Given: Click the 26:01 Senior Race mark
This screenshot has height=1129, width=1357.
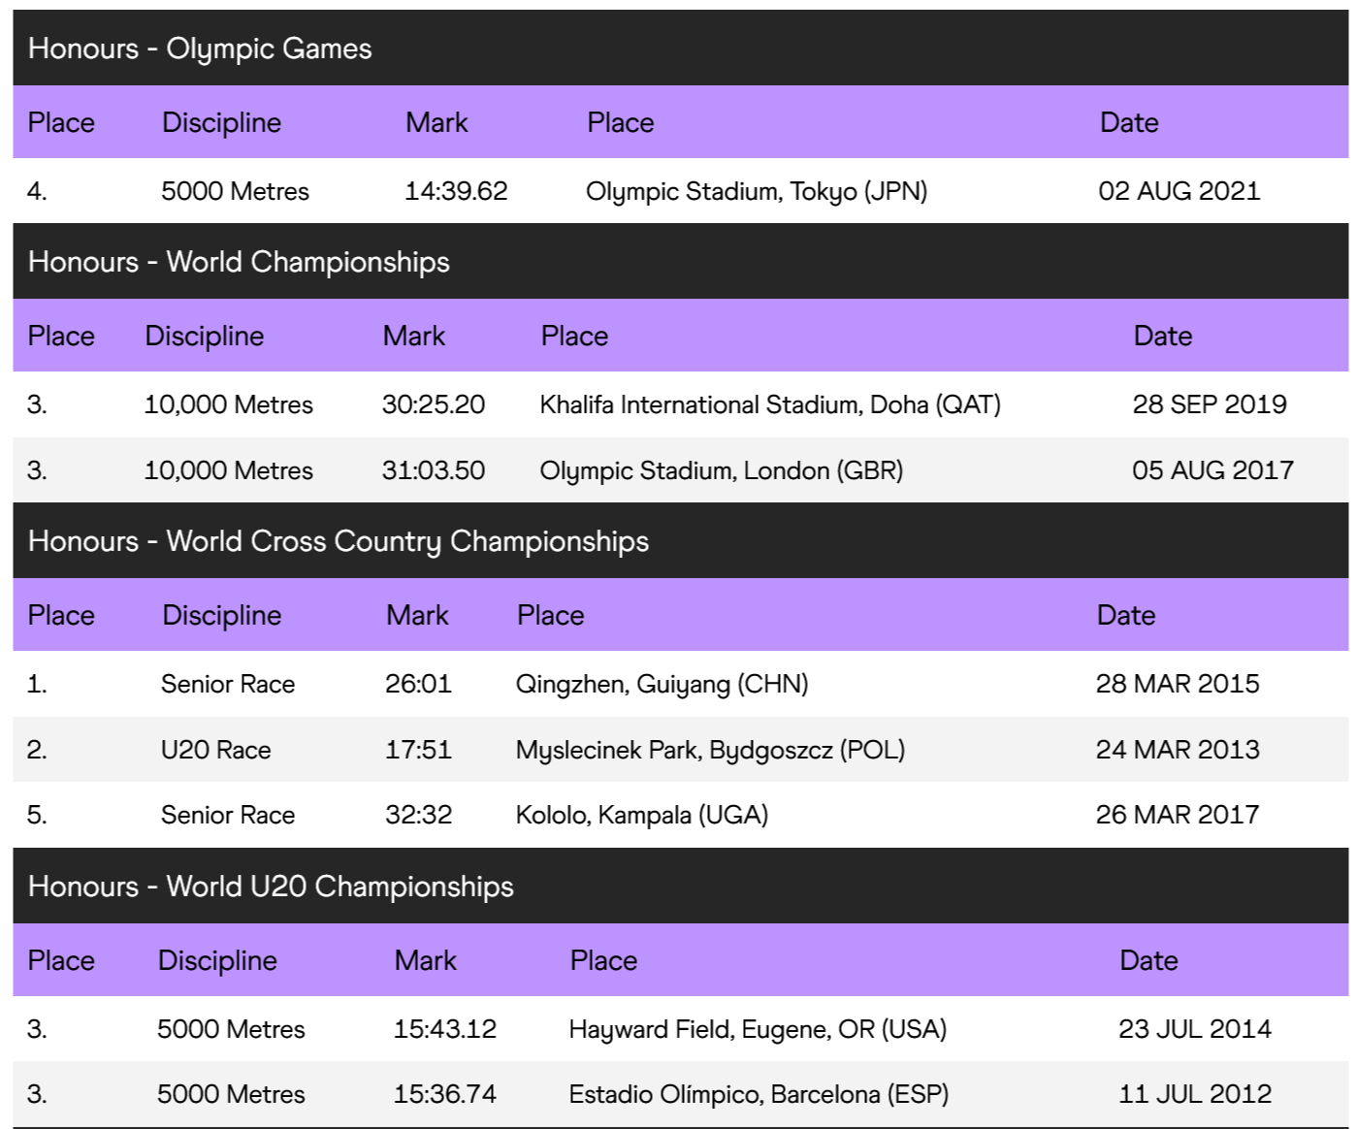Looking at the screenshot, I should click(x=418, y=684).
